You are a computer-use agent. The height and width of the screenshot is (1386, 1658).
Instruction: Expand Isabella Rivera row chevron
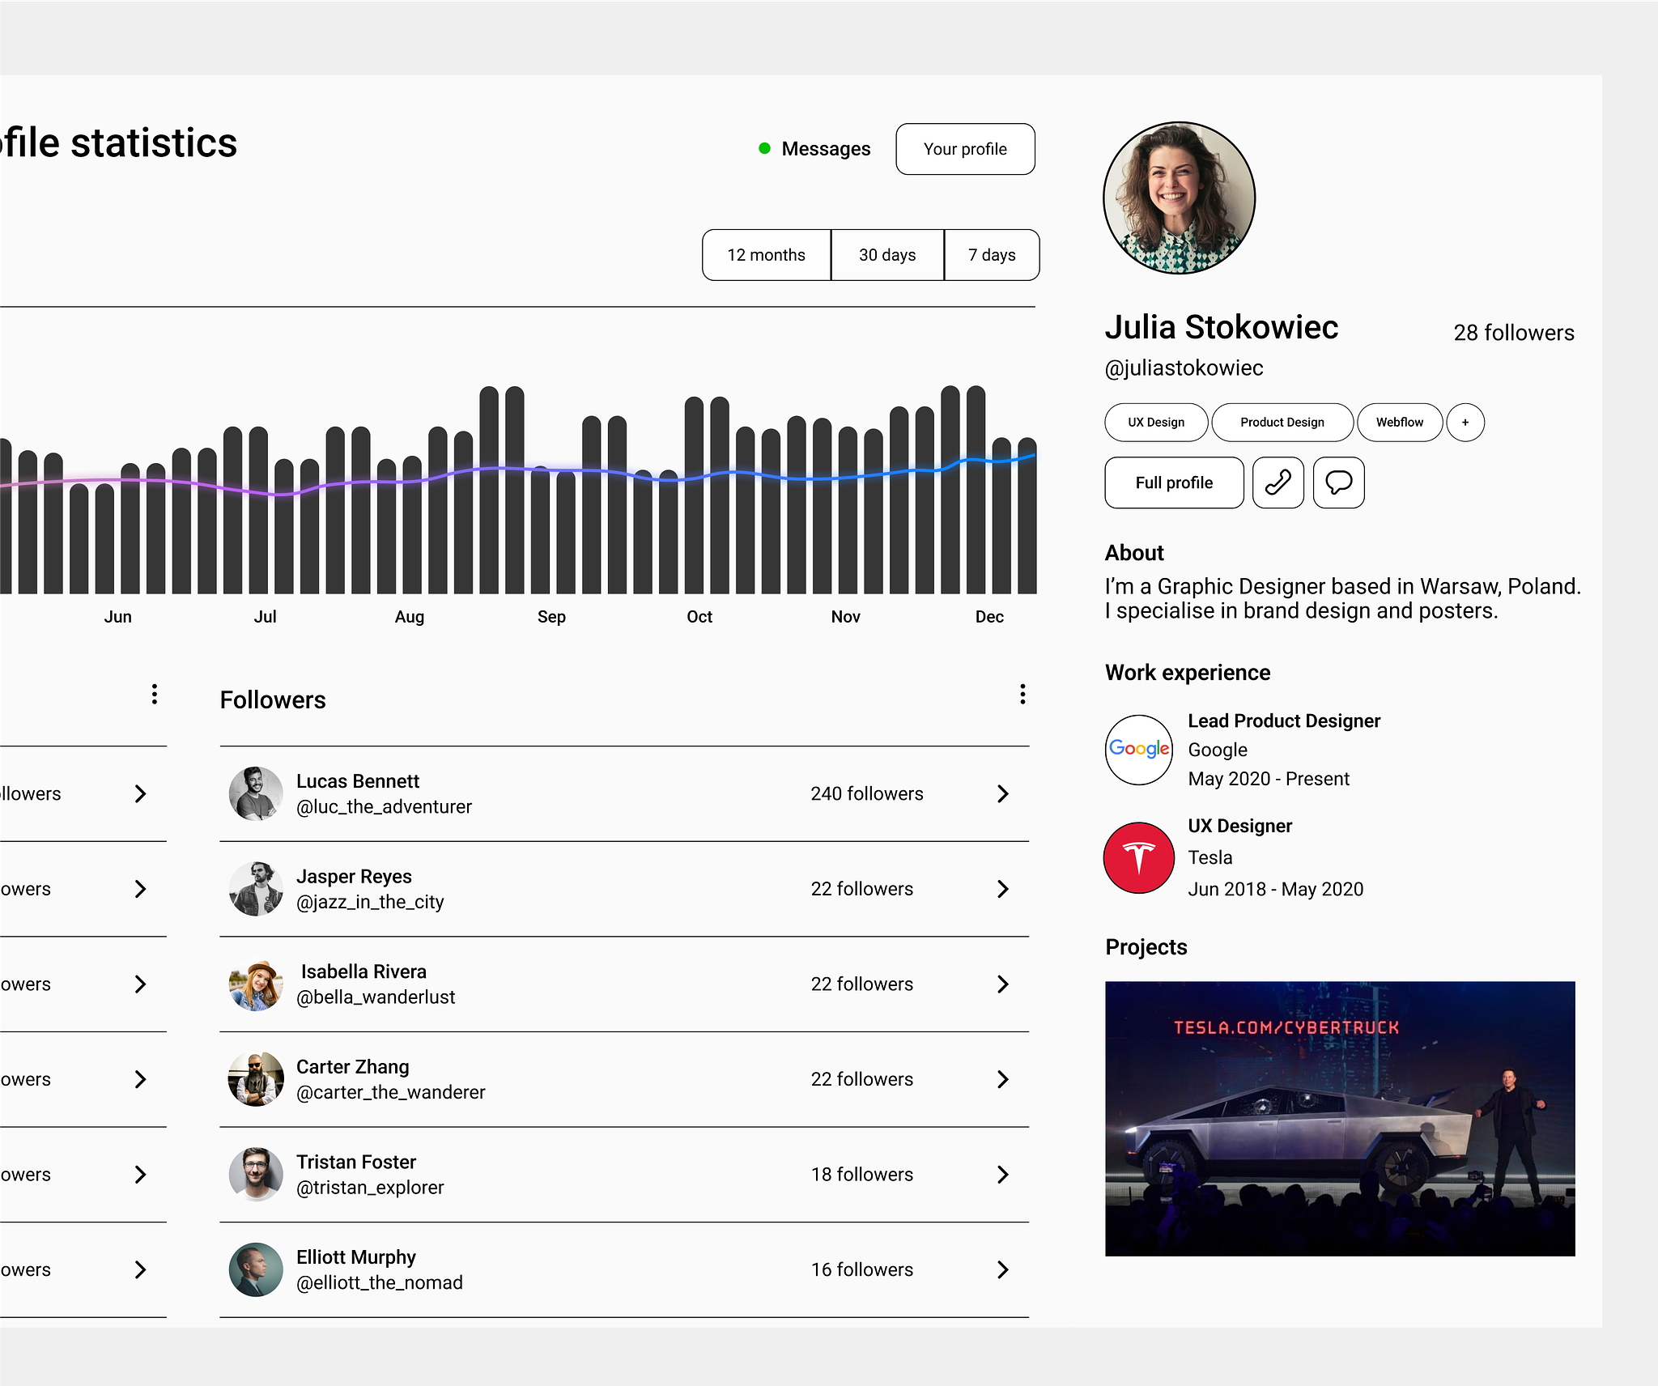[x=1003, y=984]
